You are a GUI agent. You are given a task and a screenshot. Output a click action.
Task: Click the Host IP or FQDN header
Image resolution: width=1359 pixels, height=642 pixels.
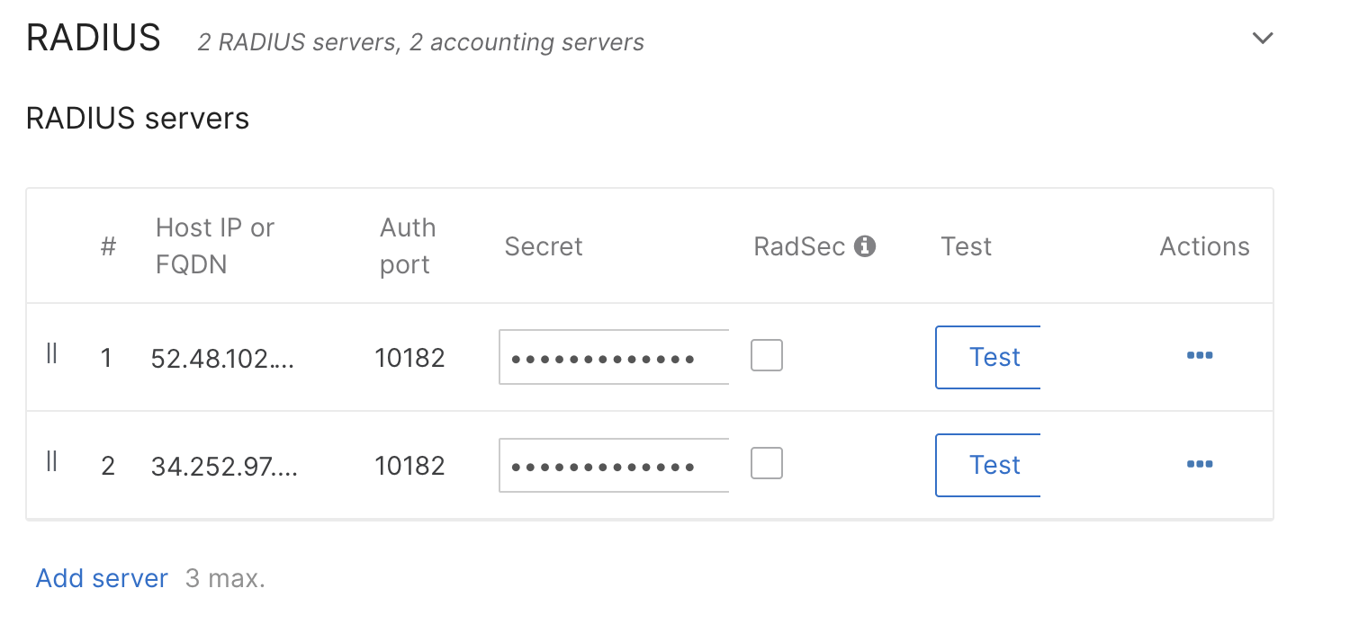[x=215, y=246]
